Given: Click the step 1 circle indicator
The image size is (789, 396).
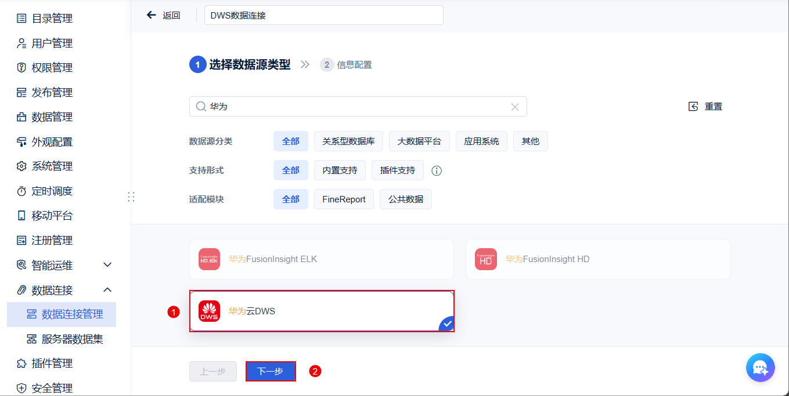Looking at the screenshot, I should coord(198,65).
